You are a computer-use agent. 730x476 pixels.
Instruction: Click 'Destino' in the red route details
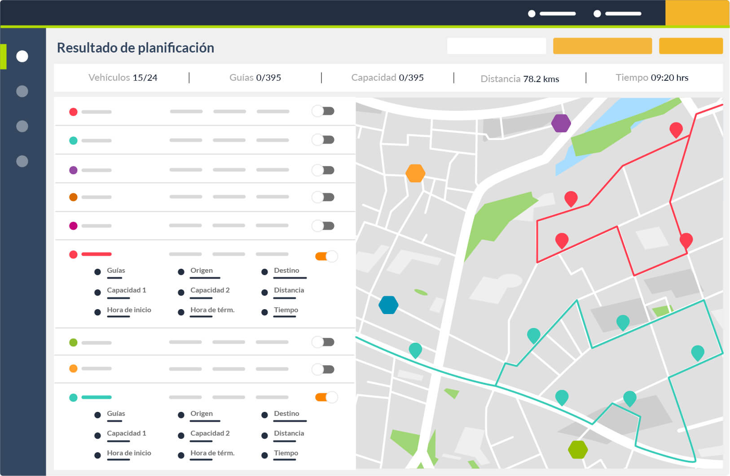[286, 271]
